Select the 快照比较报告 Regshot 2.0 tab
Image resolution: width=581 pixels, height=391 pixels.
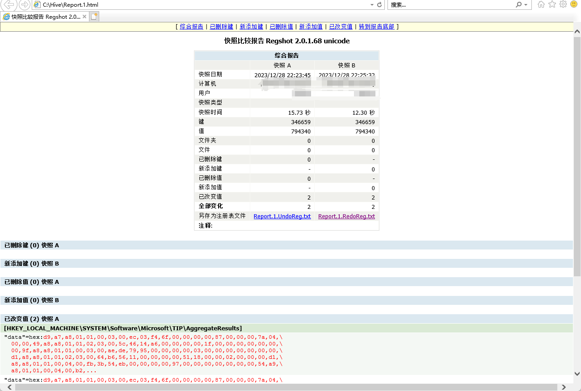tap(46, 17)
